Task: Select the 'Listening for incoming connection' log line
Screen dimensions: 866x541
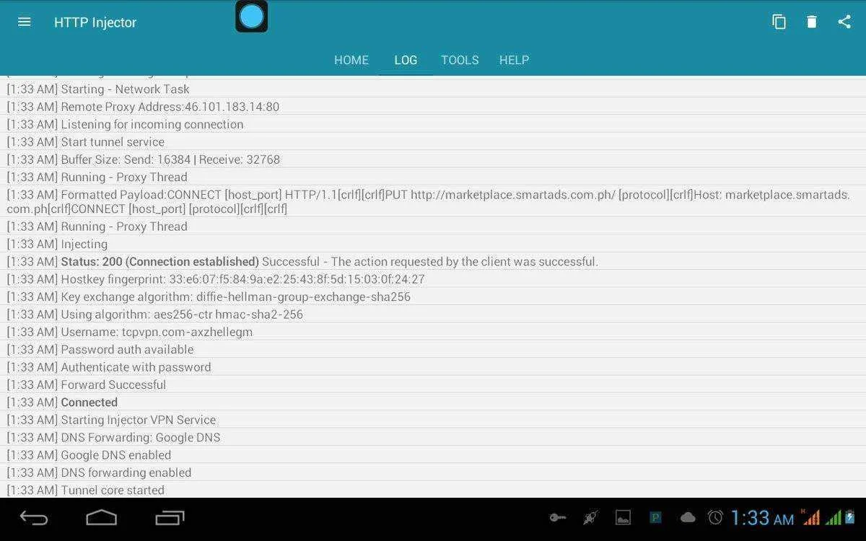Action: (433, 124)
